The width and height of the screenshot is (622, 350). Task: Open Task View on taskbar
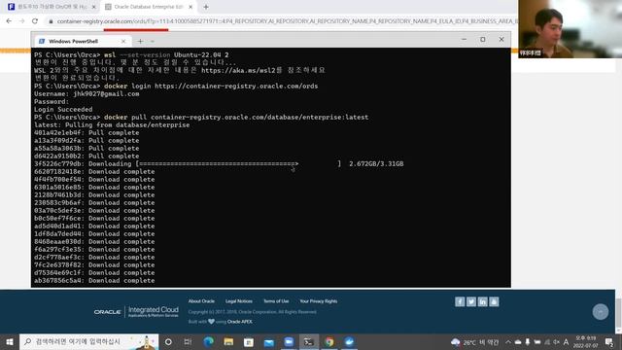(188, 341)
